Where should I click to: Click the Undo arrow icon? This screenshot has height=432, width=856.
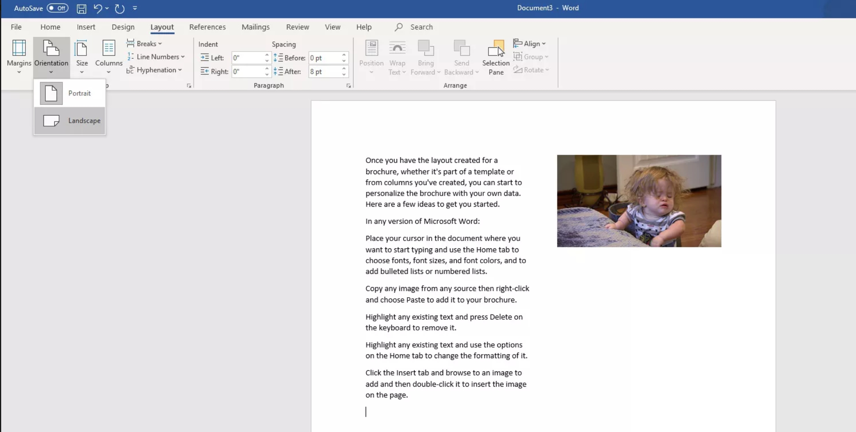click(98, 8)
